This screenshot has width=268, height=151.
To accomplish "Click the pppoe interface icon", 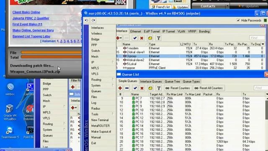I will click(125, 68).
